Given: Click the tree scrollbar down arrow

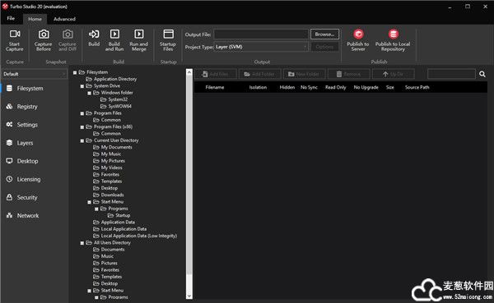Looking at the screenshot, I should pos(189,296).
